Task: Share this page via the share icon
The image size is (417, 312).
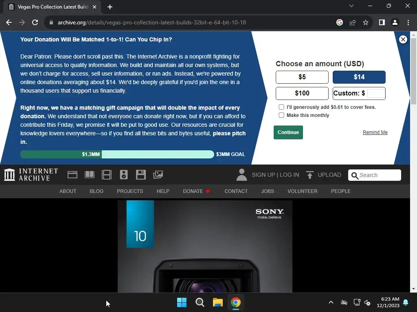Action: click(x=353, y=23)
